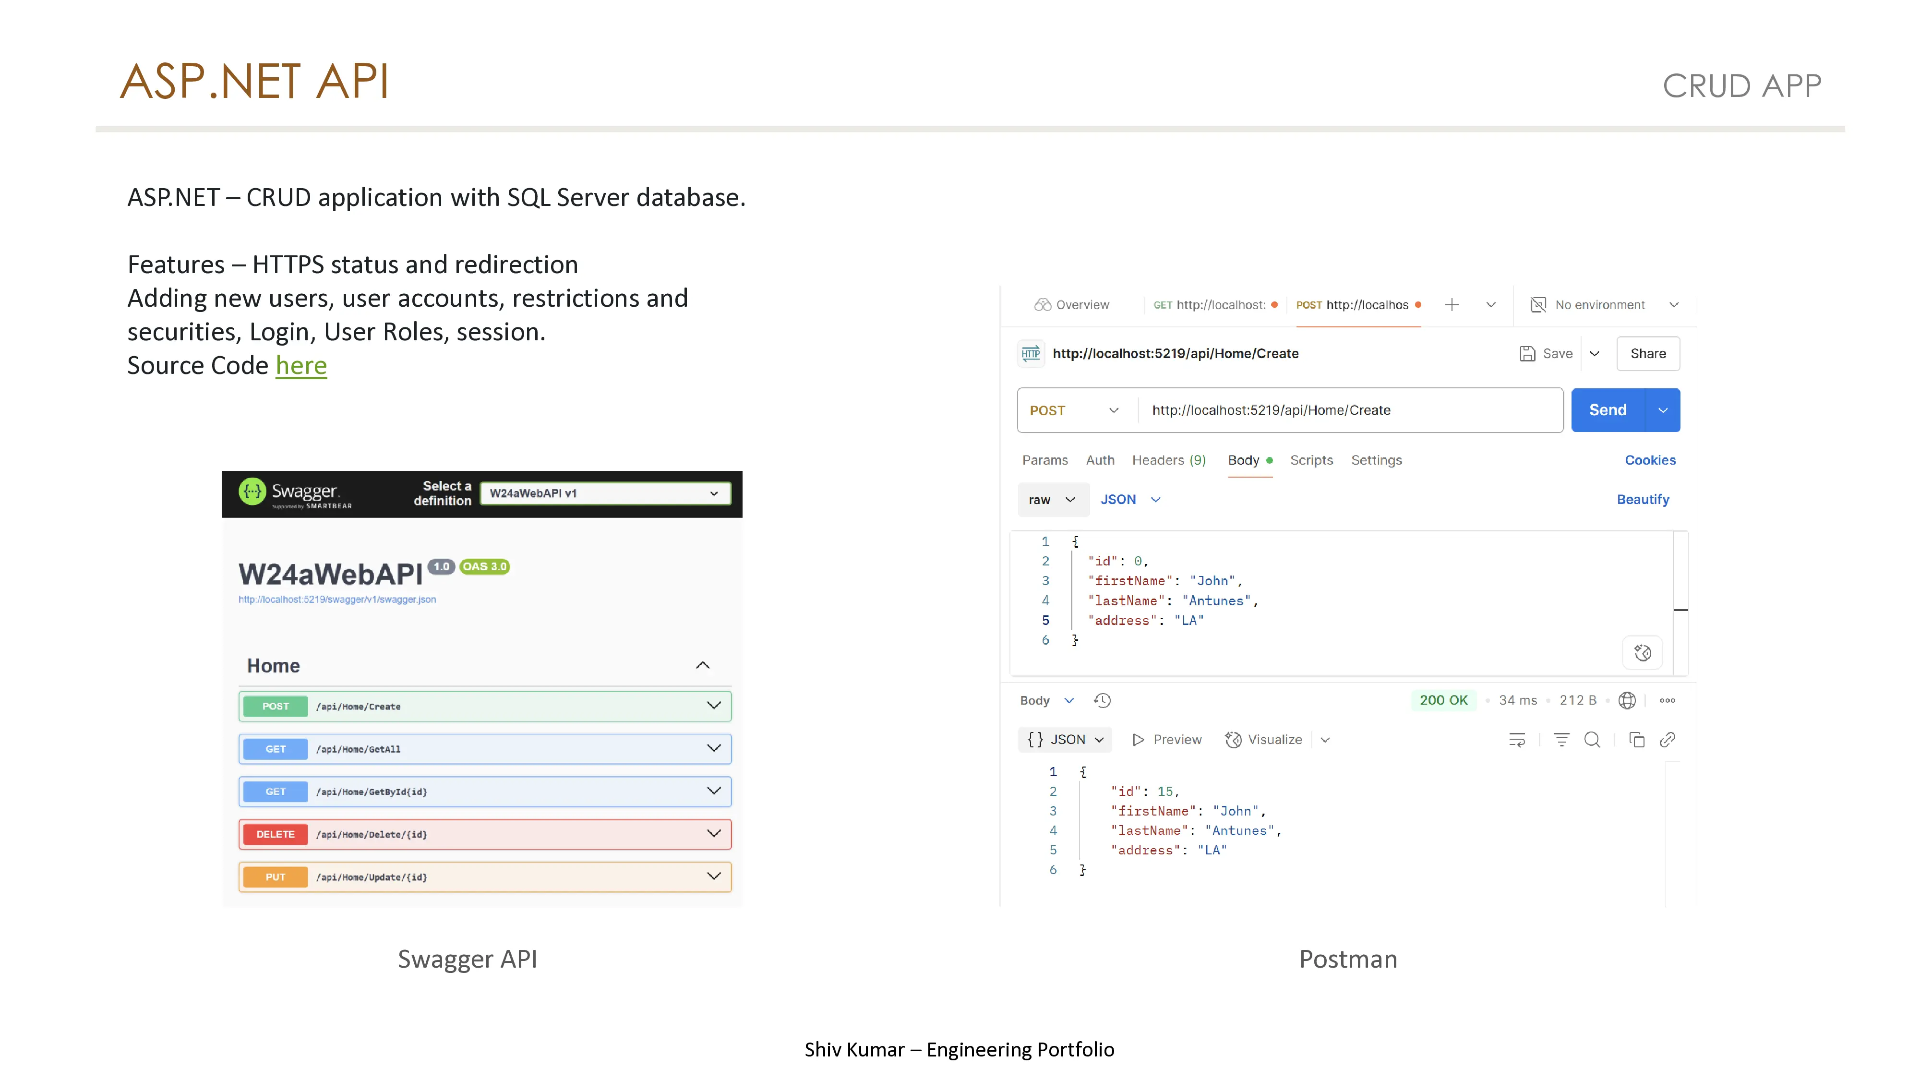The height and width of the screenshot is (1080, 1920).
Task: Open the Save options chevron
Action: 1594,353
